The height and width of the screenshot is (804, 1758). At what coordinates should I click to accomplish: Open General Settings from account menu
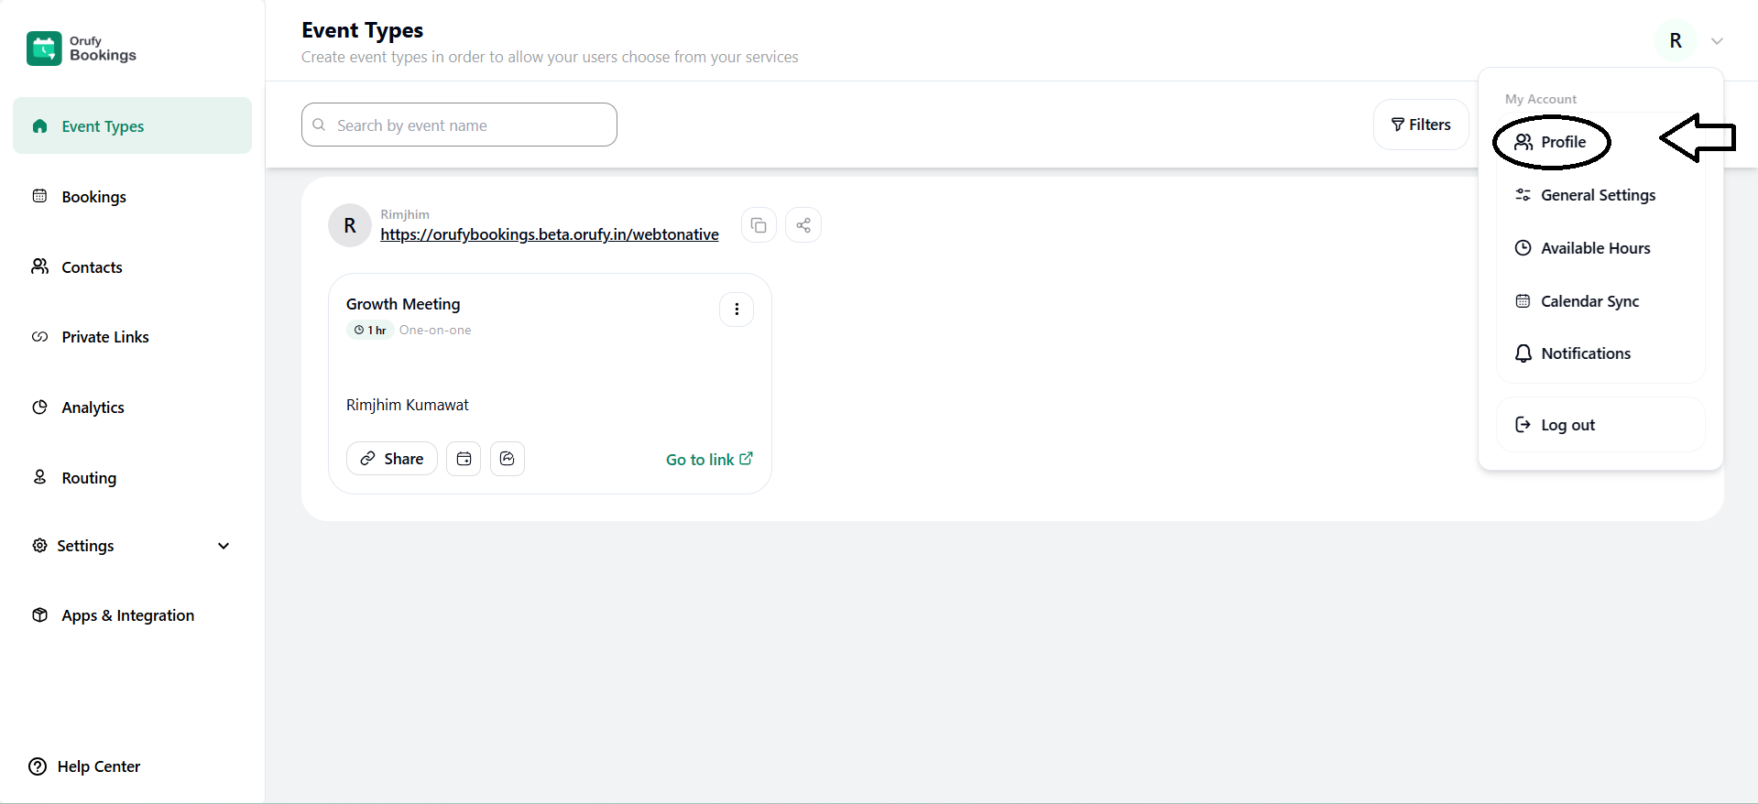click(1597, 195)
